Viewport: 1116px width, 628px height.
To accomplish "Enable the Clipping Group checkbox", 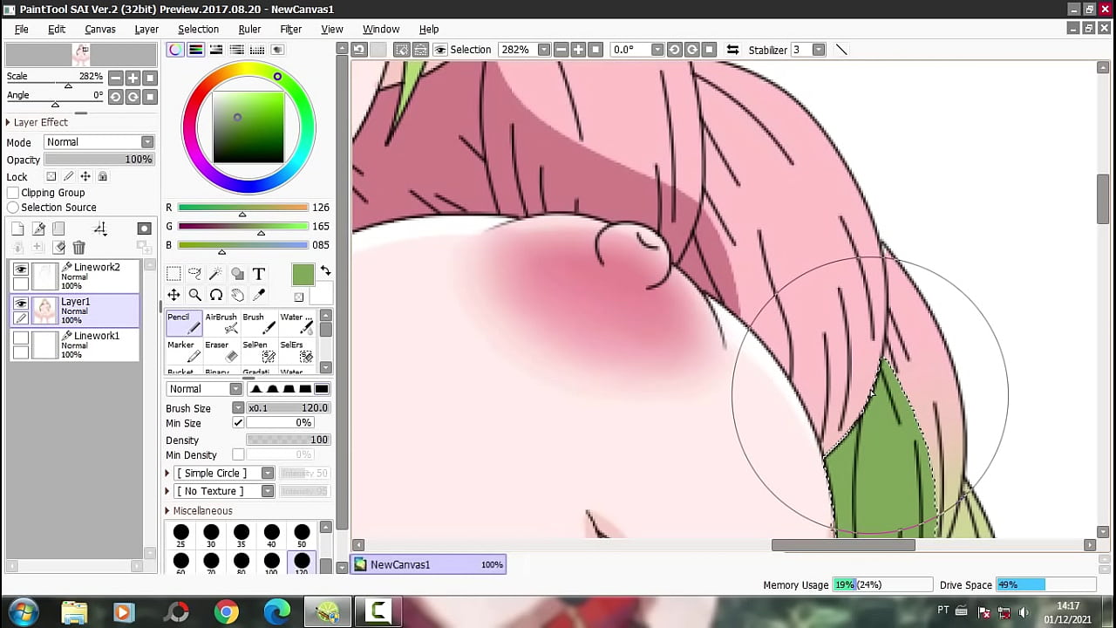I will tap(13, 193).
